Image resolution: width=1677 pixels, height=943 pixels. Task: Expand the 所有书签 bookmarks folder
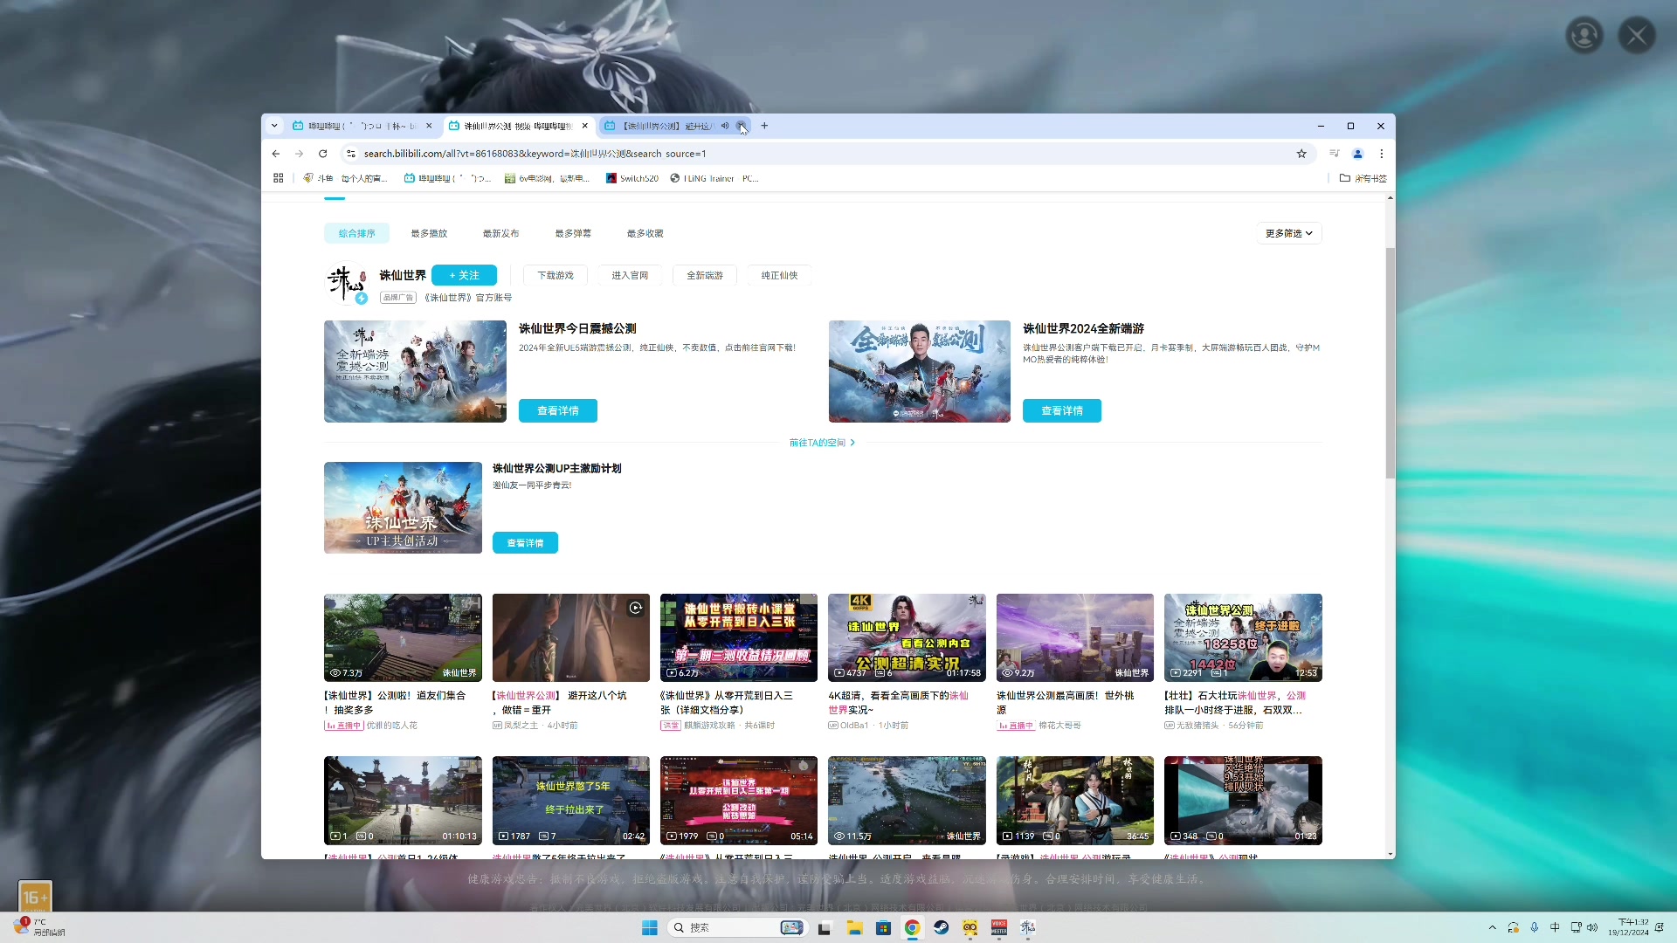click(x=1363, y=178)
